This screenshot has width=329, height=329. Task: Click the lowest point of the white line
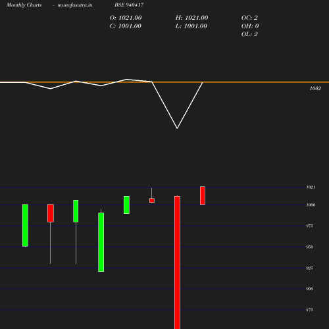click(177, 128)
